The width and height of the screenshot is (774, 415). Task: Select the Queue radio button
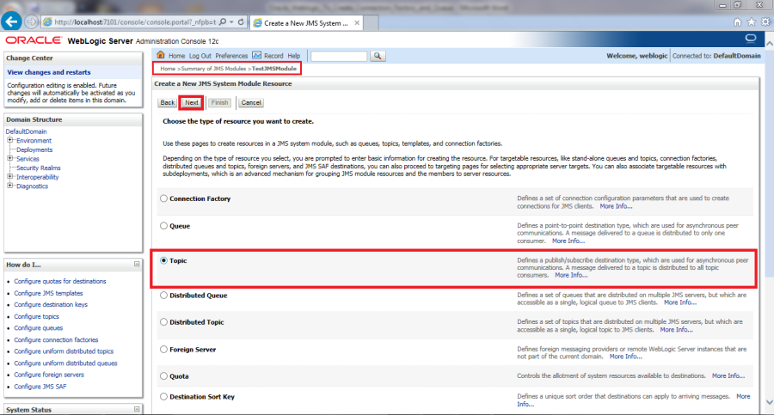pyautogui.click(x=163, y=226)
